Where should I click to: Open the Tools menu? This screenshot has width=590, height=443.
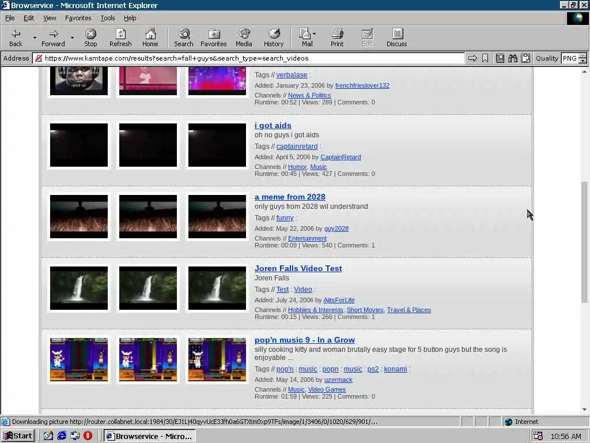(x=107, y=18)
